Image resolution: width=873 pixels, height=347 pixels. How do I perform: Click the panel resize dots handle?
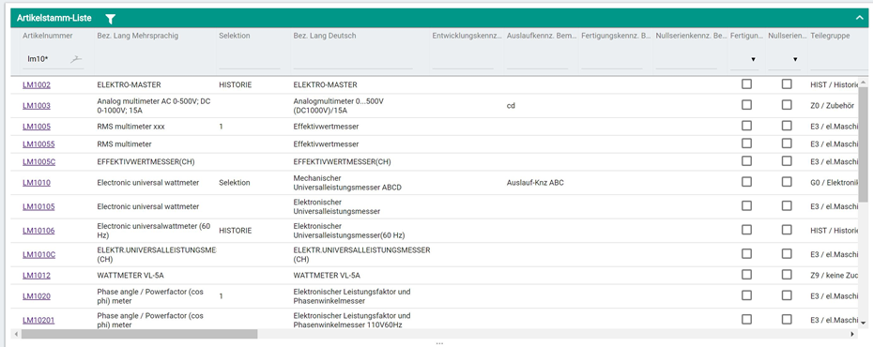(x=439, y=343)
